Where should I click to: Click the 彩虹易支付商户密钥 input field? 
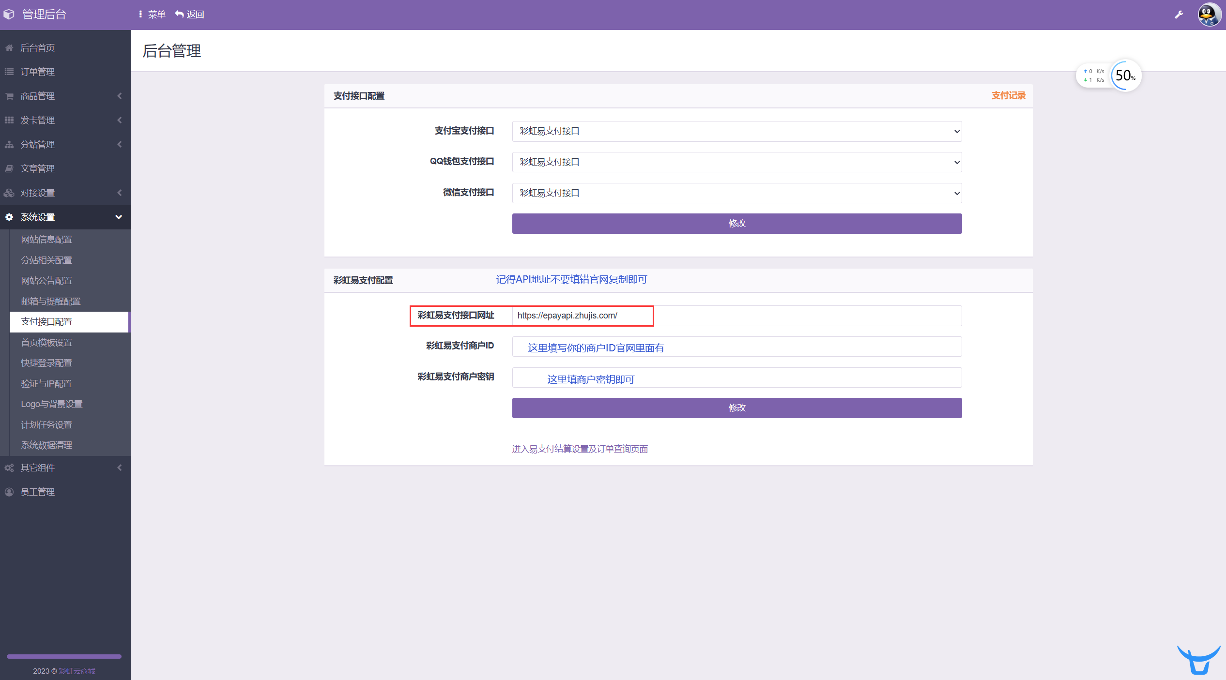(736, 378)
